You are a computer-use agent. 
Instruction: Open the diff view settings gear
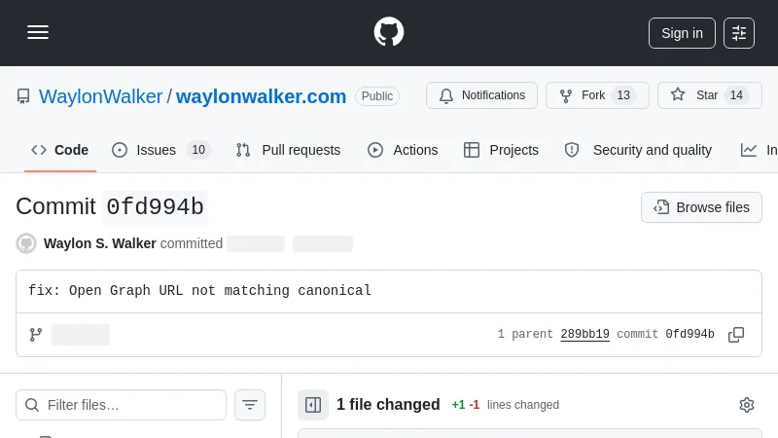pyautogui.click(x=746, y=405)
